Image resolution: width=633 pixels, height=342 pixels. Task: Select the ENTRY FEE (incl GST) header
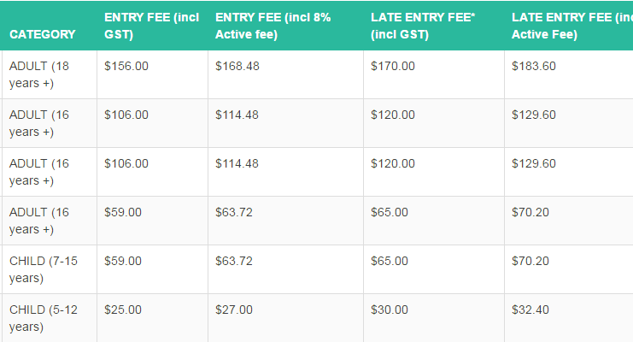[152, 26]
